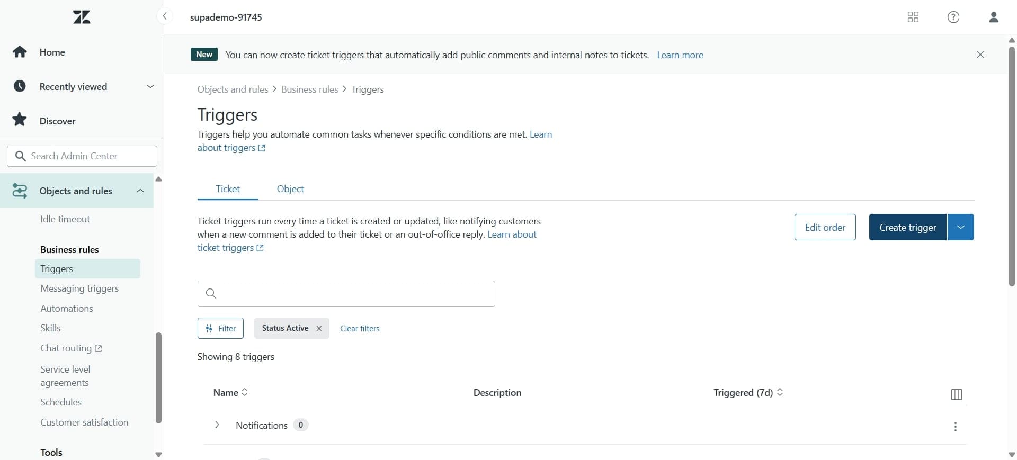
Task: Open the table column settings icon
Action: pyautogui.click(x=956, y=394)
